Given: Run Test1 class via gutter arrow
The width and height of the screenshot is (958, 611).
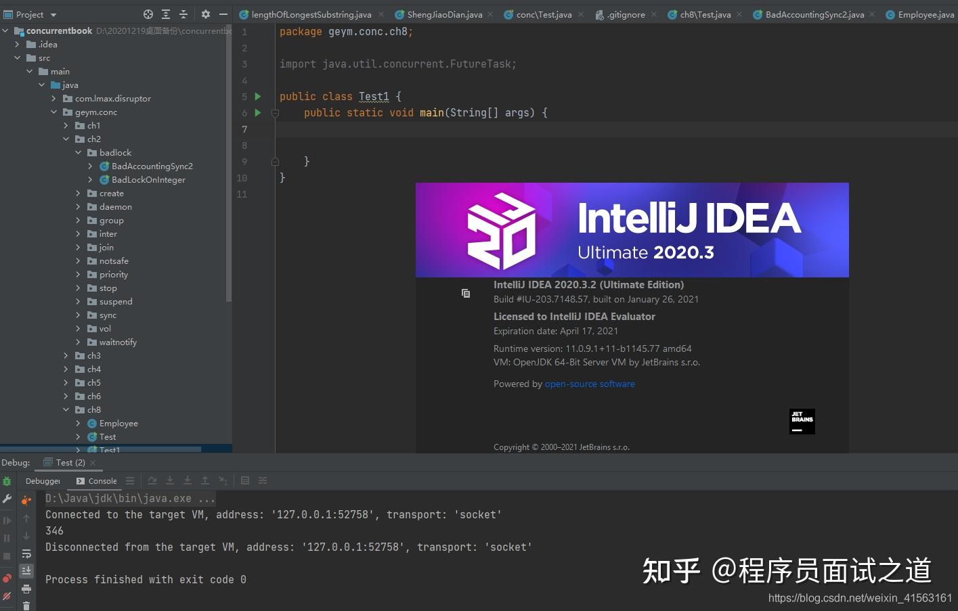Looking at the screenshot, I should tap(258, 97).
